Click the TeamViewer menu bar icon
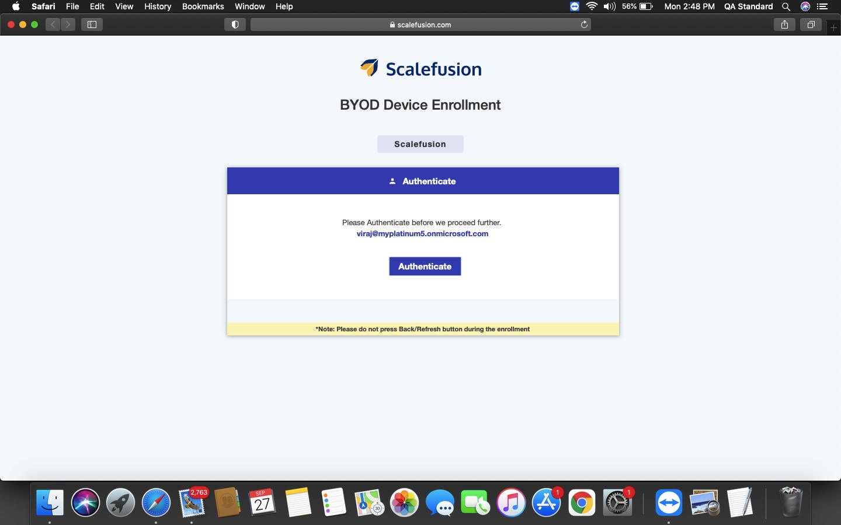 575,6
